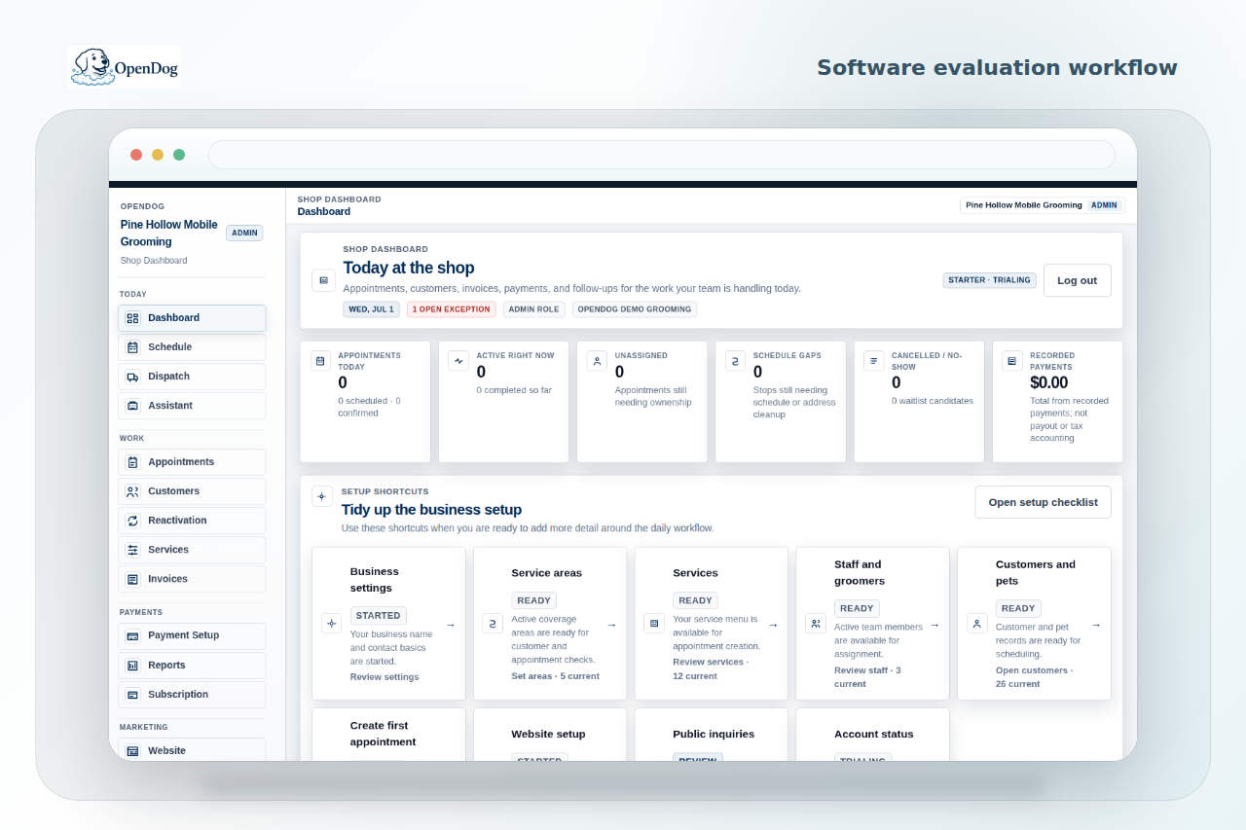Click the Website icon in sidebar

(x=132, y=751)
